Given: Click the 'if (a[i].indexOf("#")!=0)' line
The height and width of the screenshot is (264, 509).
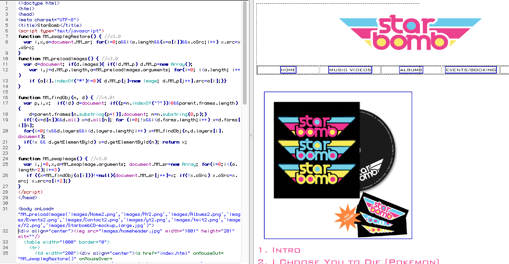Looking at the screenshot, I should click(x=128, y=81).
